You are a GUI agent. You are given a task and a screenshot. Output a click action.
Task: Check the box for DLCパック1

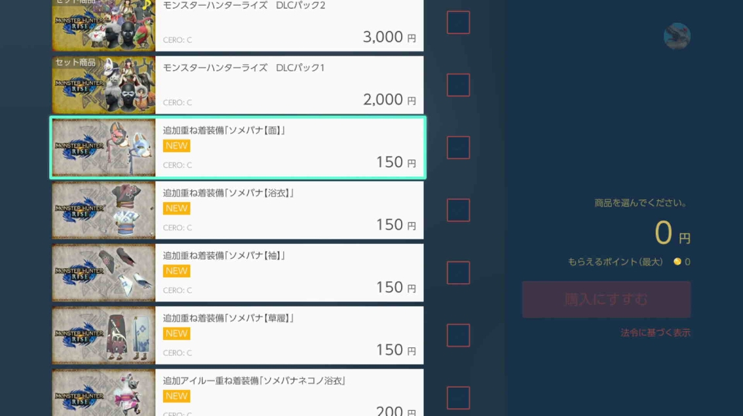[458, 85]
